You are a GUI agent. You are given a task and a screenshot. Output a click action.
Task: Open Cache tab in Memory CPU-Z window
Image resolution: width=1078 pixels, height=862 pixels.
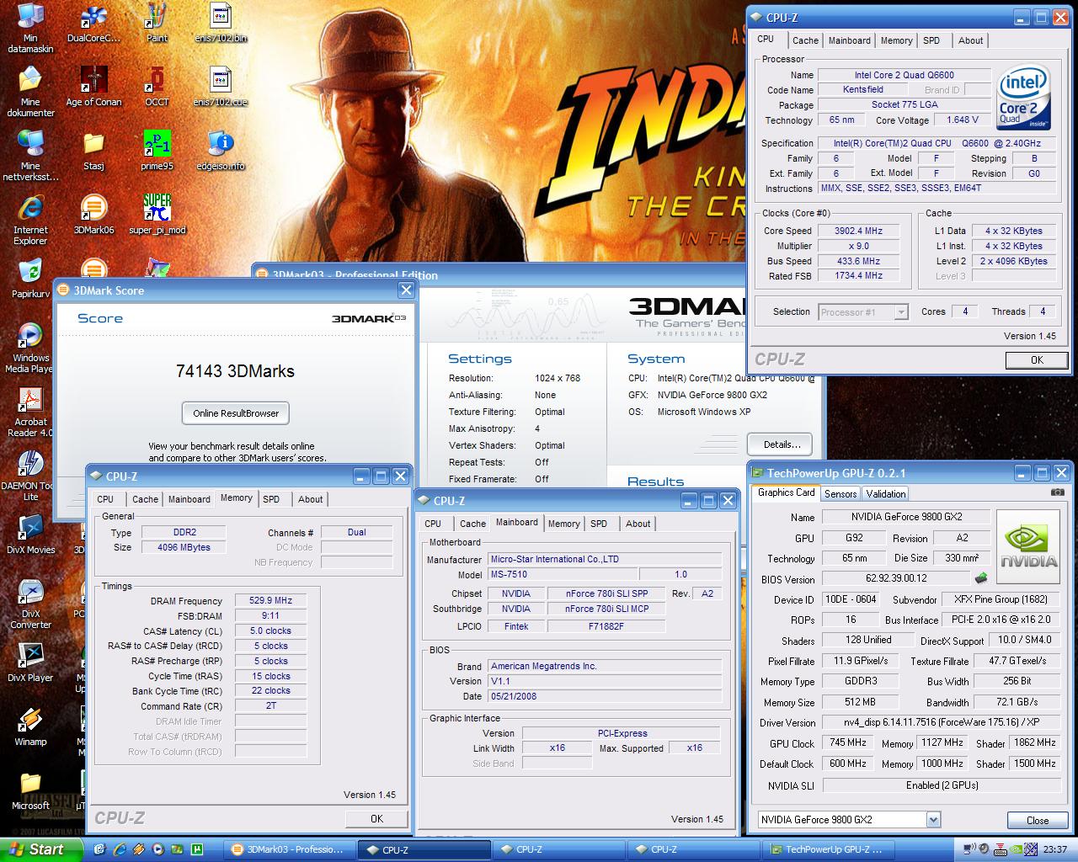[x=145, y=499]
